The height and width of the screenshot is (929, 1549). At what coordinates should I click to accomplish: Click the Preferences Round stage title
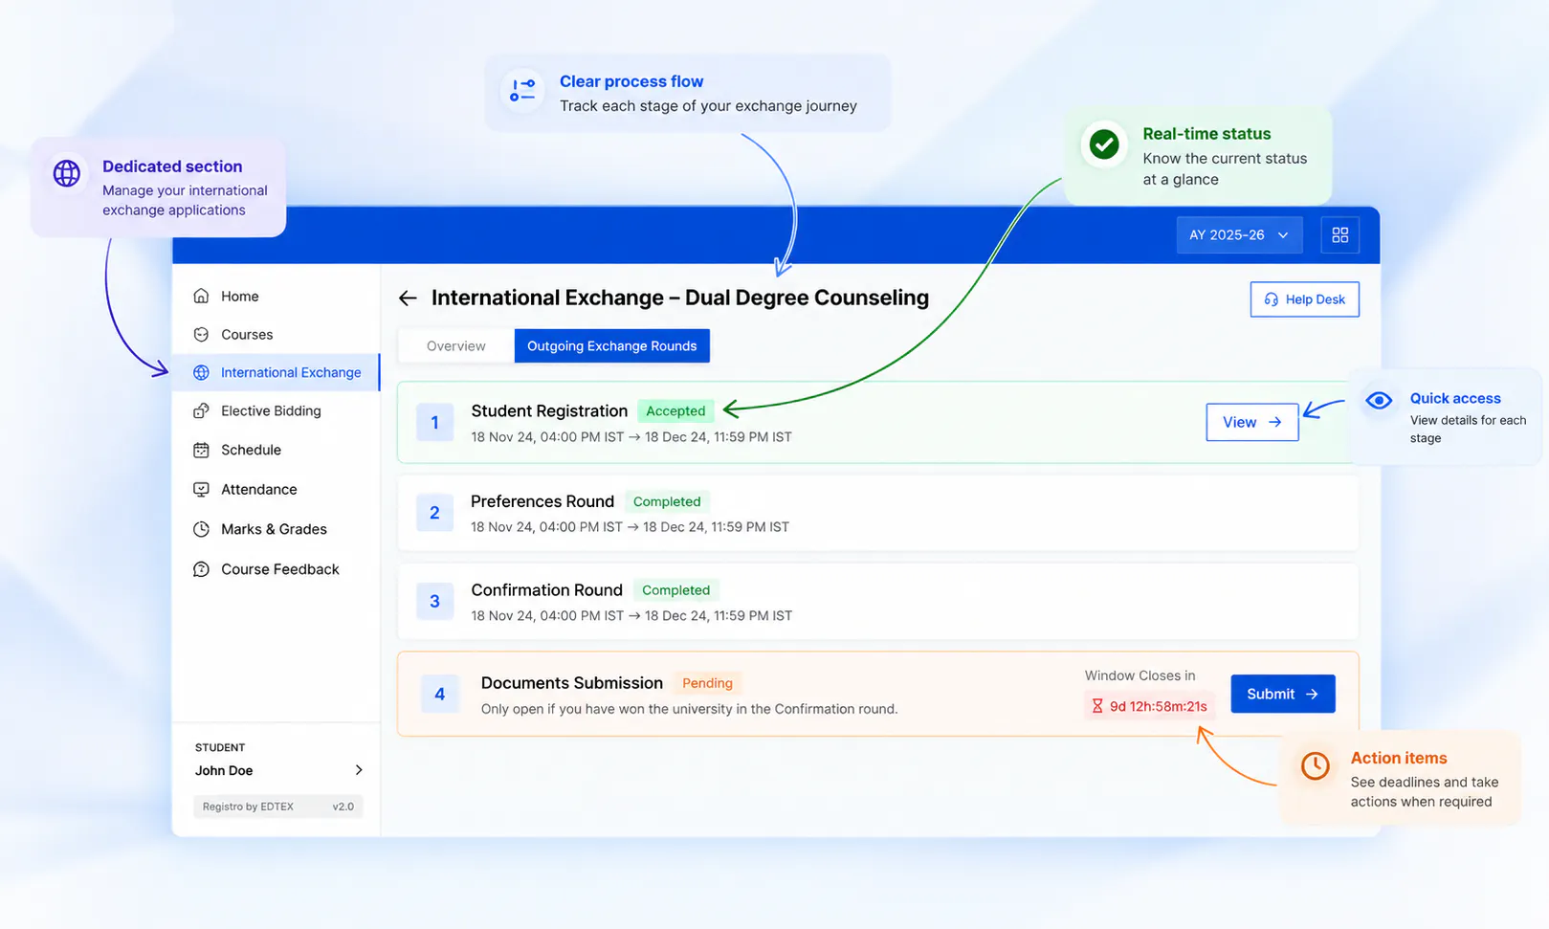tap(542, 501)
